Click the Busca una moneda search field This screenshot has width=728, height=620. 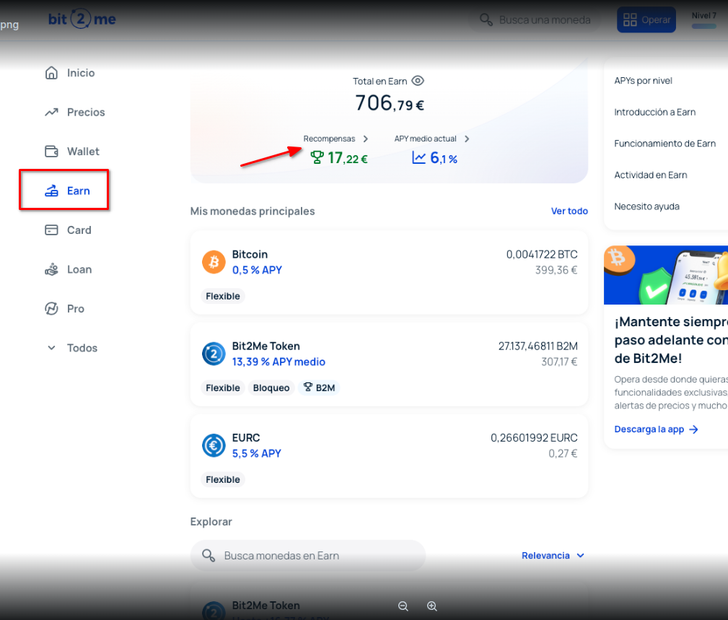click(x=535, y=20)
